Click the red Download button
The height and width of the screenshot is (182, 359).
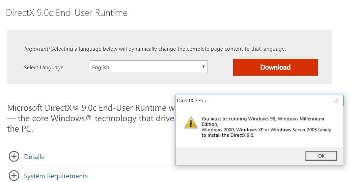coord(275,67)
